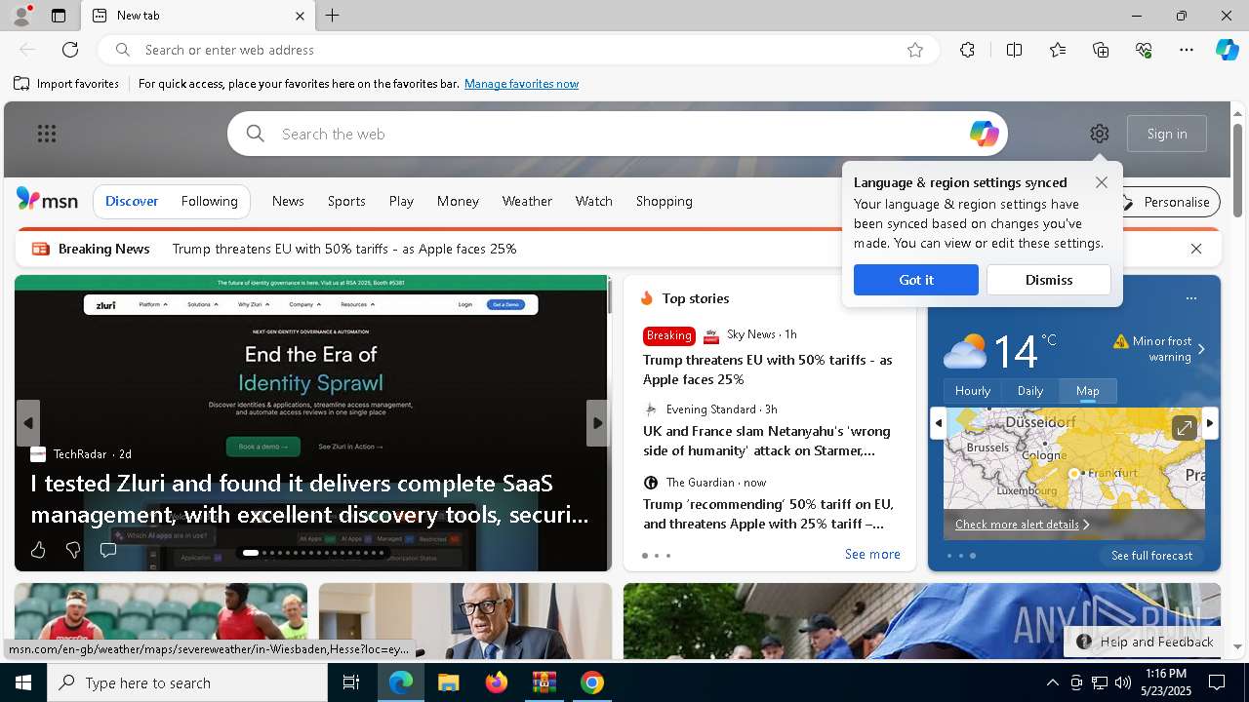Switch to the Following tab

tap(210, 201)
